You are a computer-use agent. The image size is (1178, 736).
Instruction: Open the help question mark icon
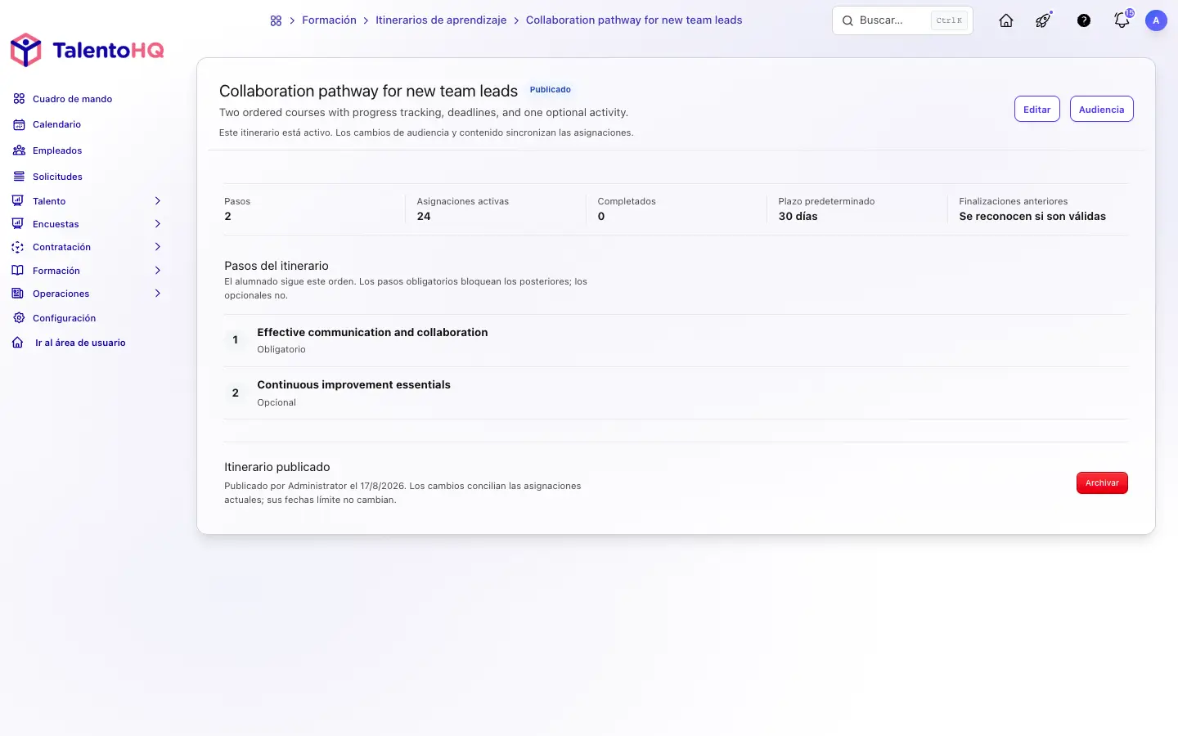1084,20
